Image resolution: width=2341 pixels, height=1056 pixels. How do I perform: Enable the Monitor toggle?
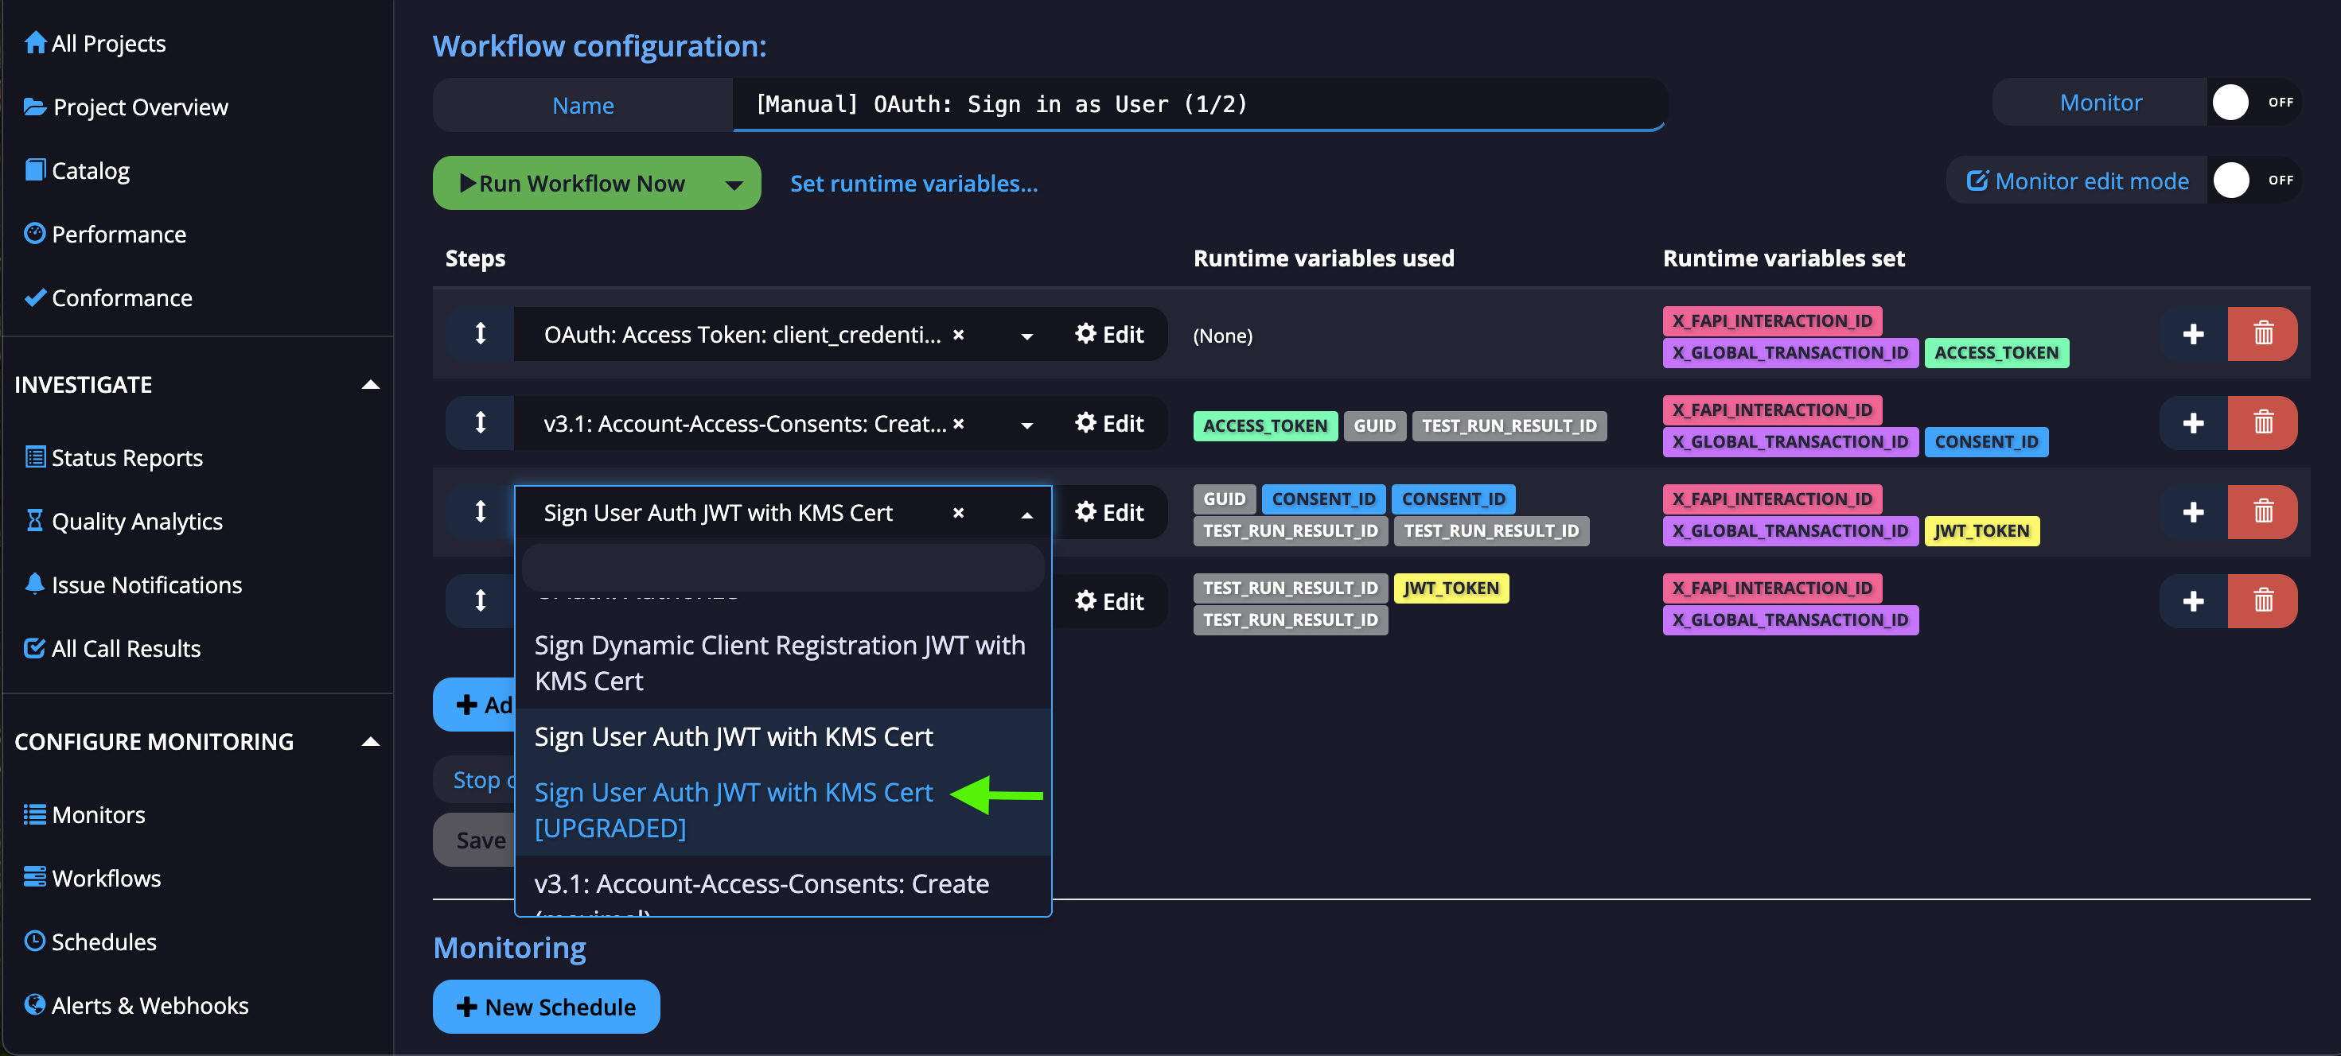pos(2232,102)
